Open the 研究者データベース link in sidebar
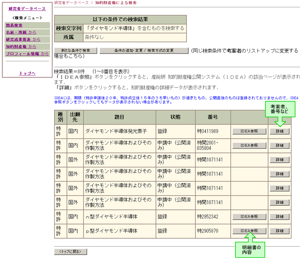 (27, 9)
